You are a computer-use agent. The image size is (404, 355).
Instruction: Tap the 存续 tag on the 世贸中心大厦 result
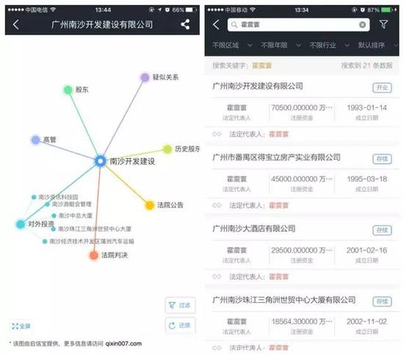(x=382, y=301)
